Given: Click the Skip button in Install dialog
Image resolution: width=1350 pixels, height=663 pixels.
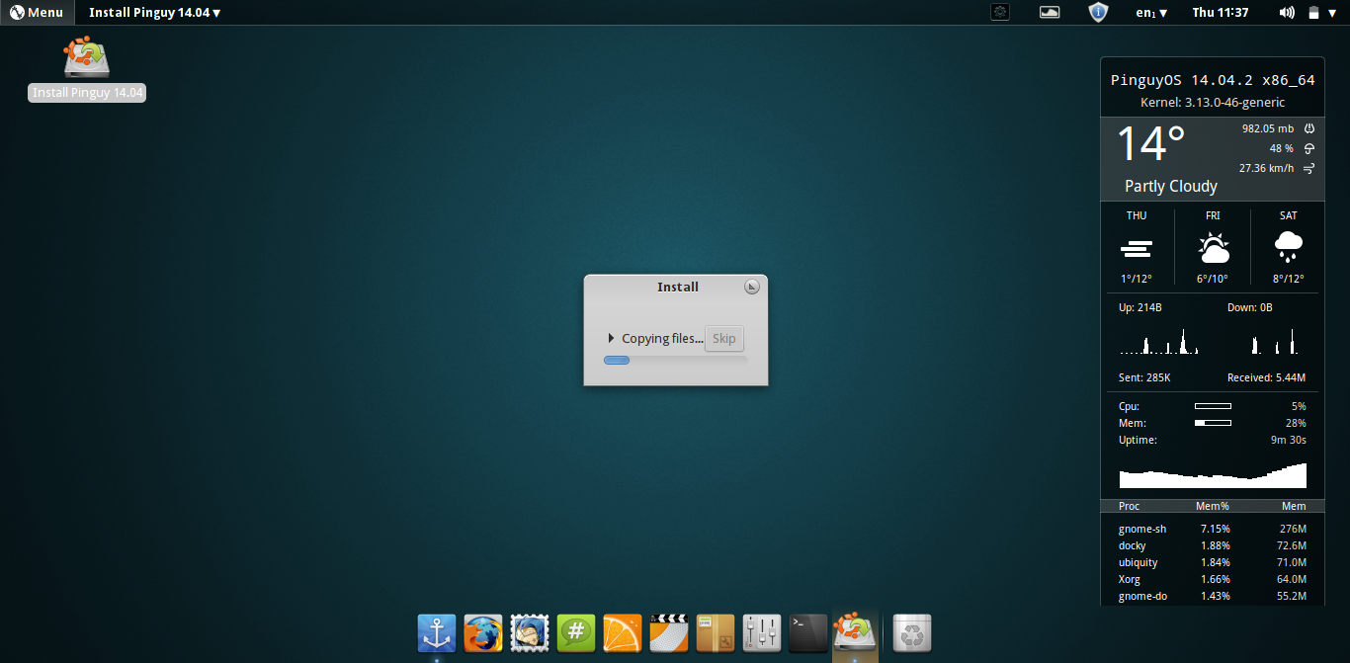Looking at the screenshot, I should pos(724,338).
